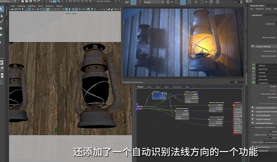The width and height of the screenshot is (277, 162).
Task: Switch to the Glass tab in node editor
Action: [150, 87]
